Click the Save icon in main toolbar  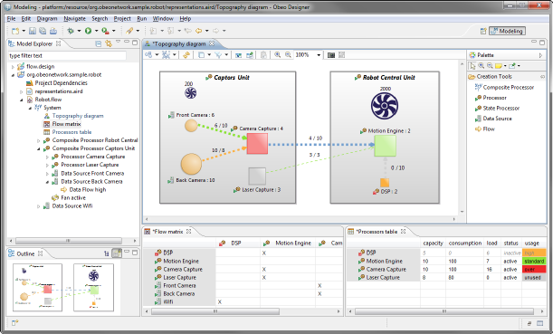click(33, 31)
